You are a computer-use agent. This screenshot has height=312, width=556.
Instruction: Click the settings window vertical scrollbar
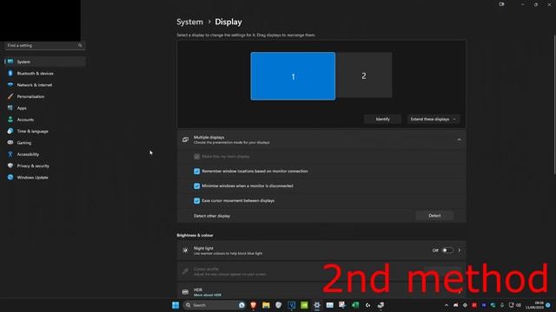point(554,104)
